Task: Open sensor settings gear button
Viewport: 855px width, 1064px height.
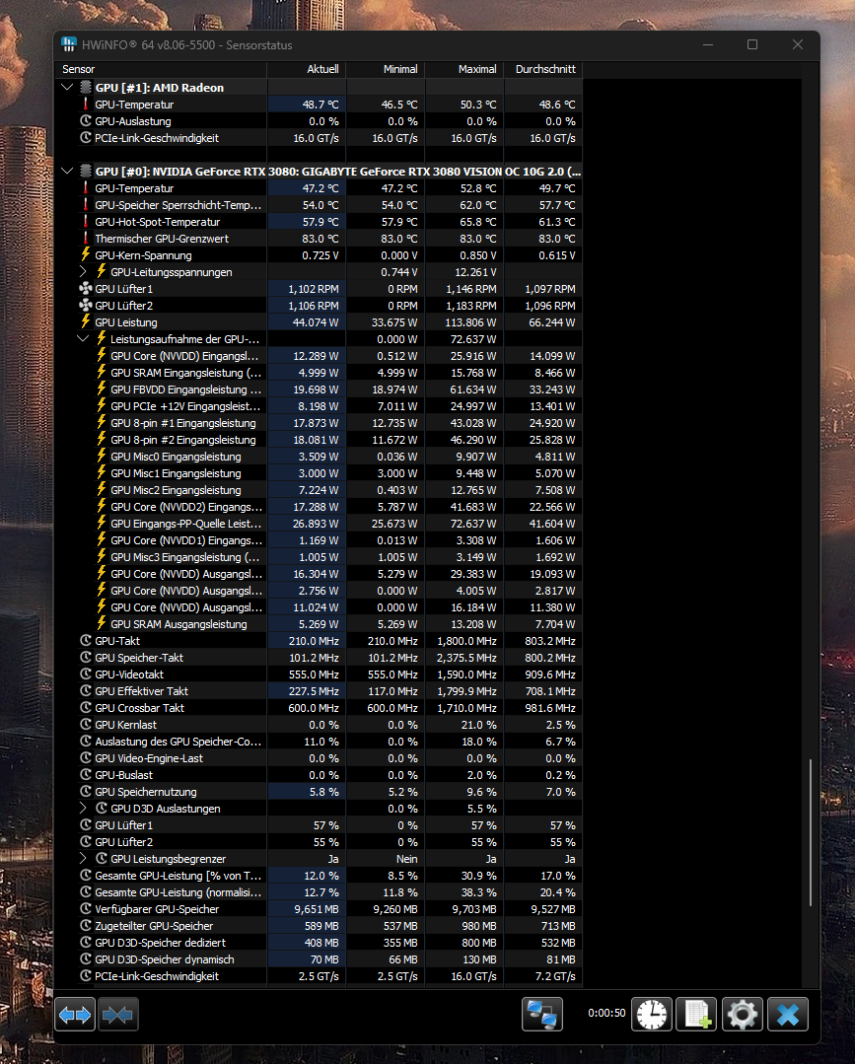Action: point(742,1015)
